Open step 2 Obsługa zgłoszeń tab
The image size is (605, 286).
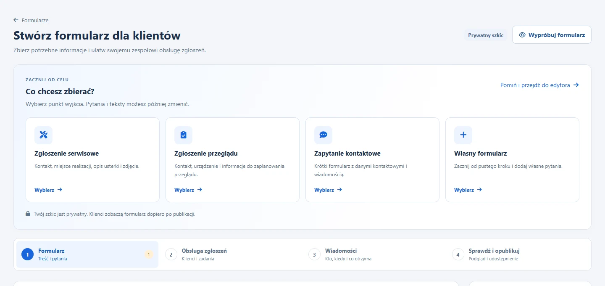click(231, 254)
